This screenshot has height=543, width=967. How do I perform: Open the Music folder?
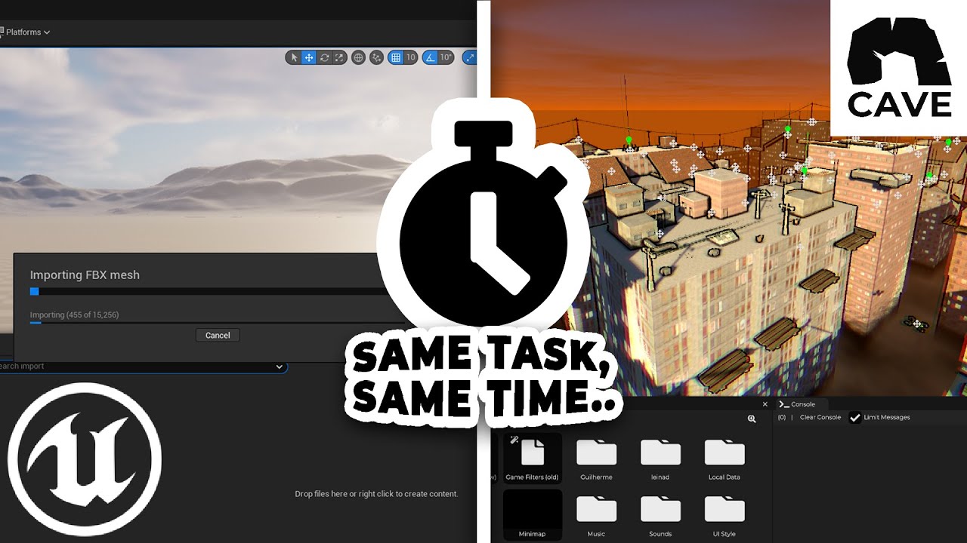tap(597, 516)
